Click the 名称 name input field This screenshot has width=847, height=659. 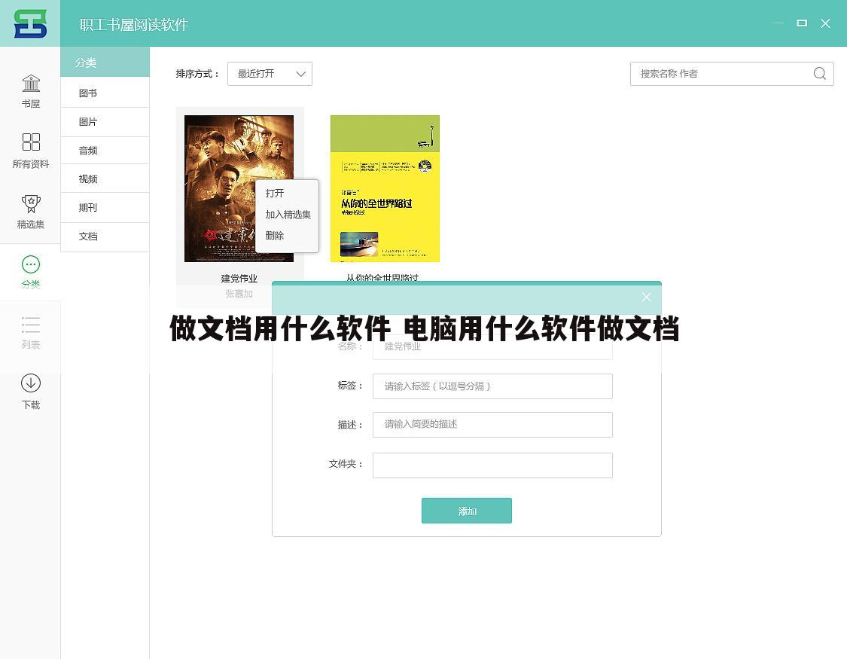(x=492, y=346)
